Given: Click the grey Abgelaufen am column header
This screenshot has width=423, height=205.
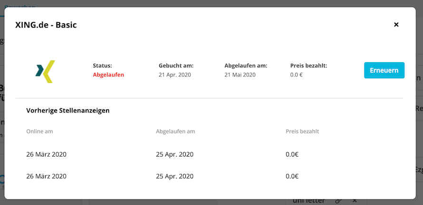Looking at the screenshot, I should [175, 131].
